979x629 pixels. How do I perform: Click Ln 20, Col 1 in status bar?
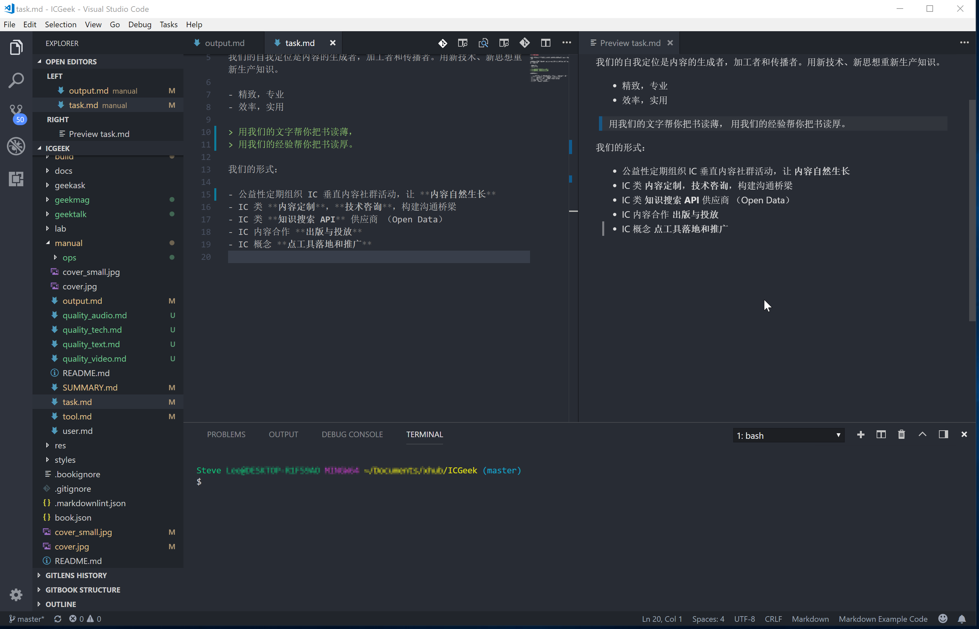(x=662, y=619)
